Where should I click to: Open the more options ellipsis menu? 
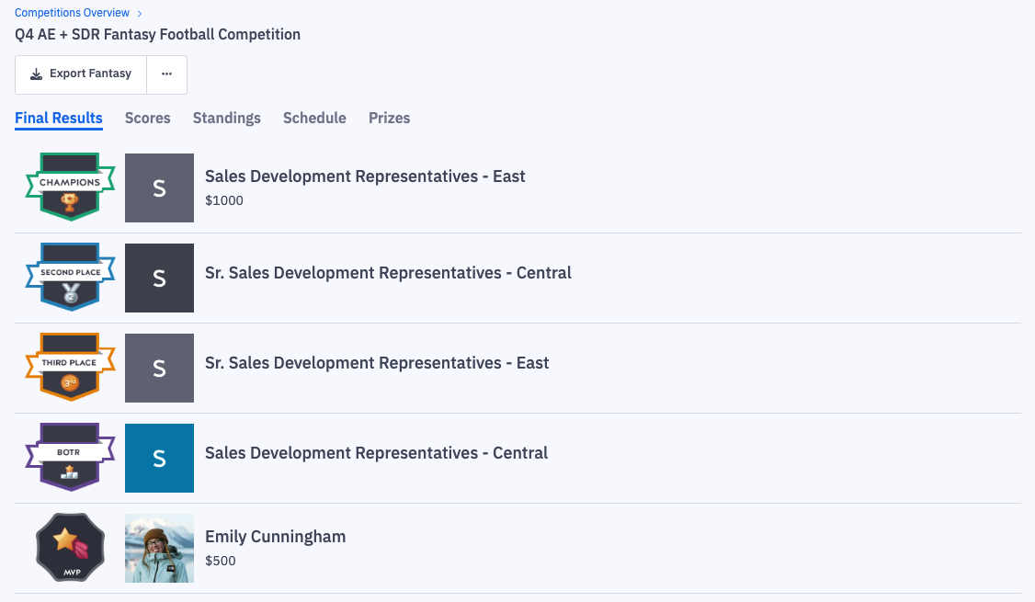[167, 73]
